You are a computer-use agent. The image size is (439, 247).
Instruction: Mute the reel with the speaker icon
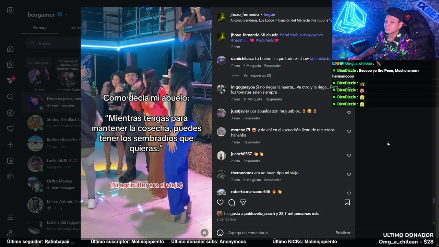[204, 233]
